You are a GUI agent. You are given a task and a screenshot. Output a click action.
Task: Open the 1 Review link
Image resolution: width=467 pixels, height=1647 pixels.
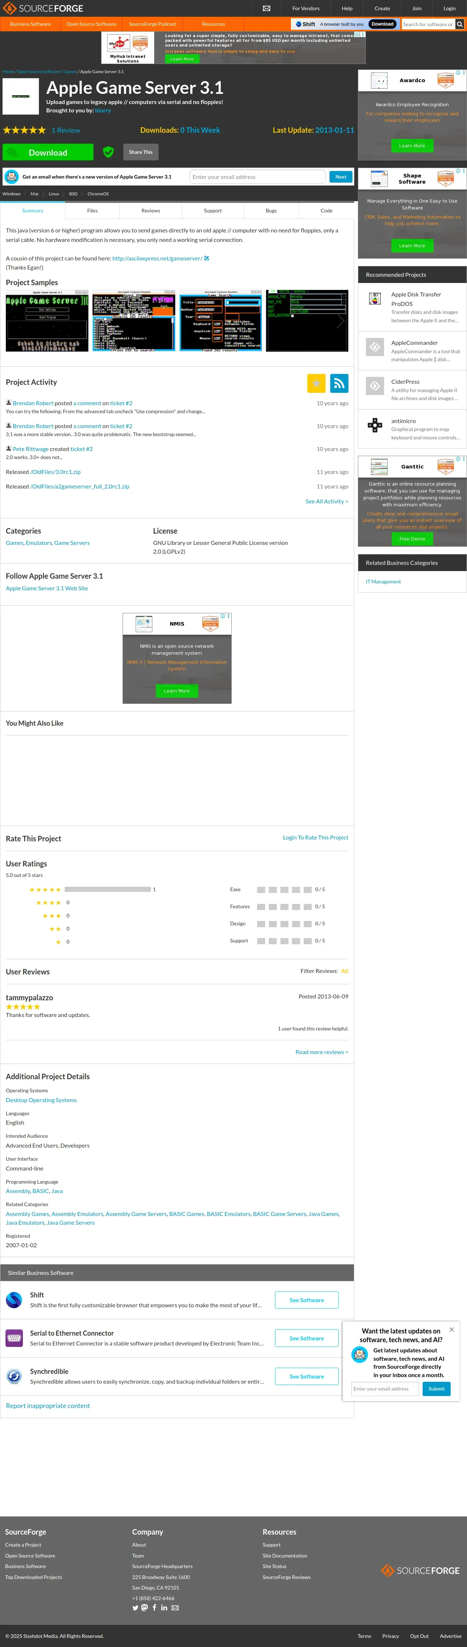(66, 131)
